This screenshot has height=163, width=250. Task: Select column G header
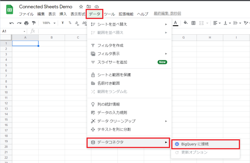point(183,37)
